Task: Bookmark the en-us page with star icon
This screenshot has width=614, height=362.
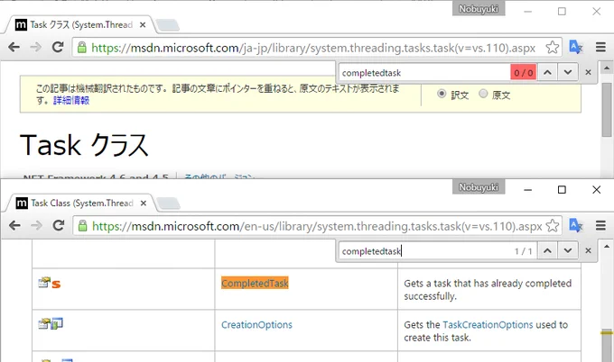Action: click(552, 225)
